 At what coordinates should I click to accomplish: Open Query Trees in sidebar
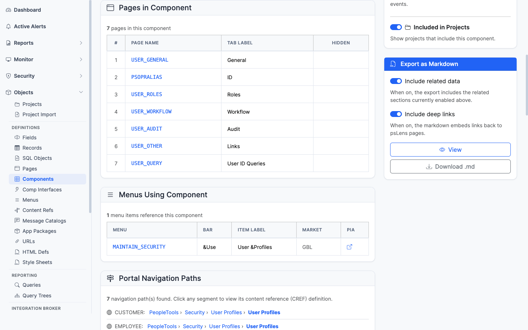(47, 296)
